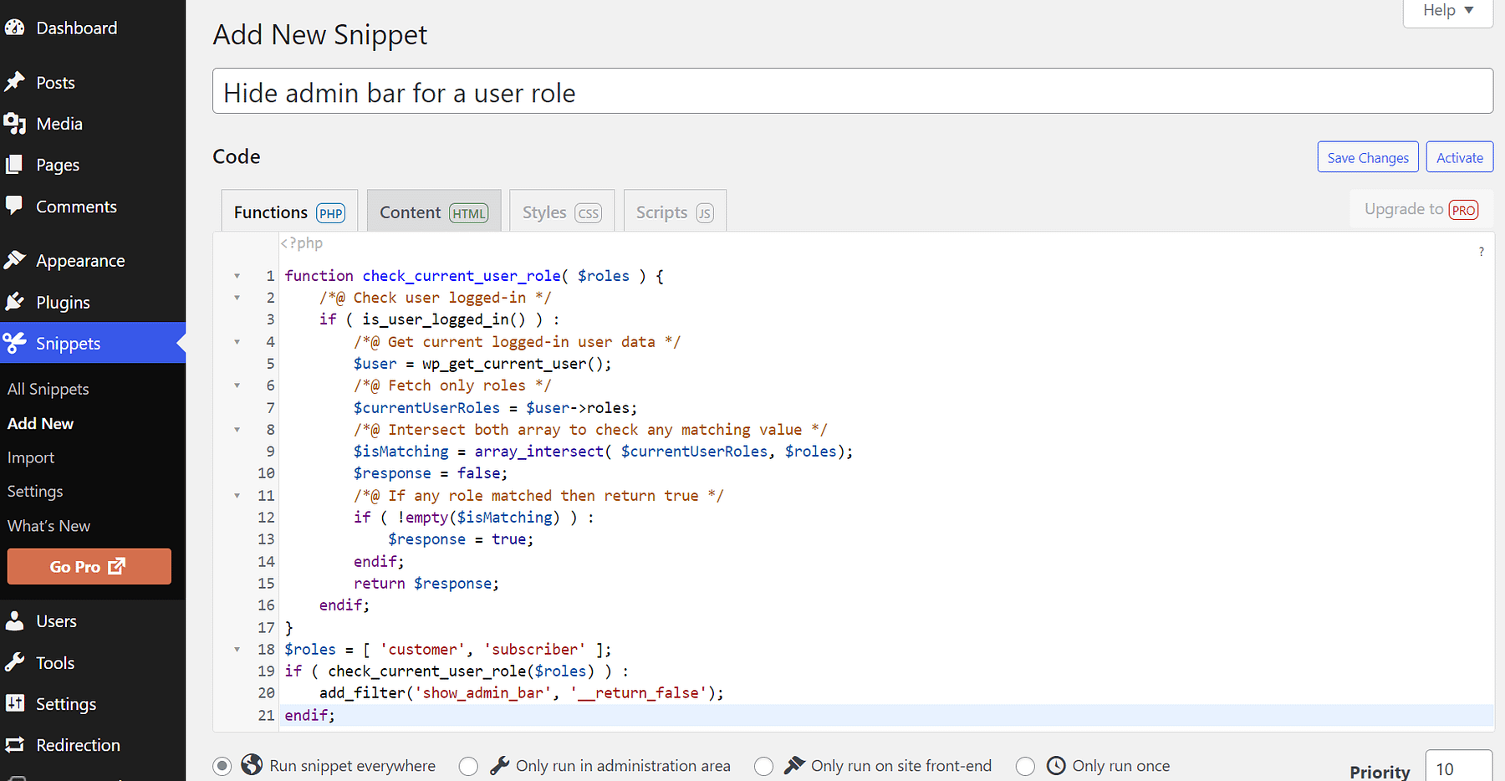Open the Functions PHP tab

pos(289,212)
